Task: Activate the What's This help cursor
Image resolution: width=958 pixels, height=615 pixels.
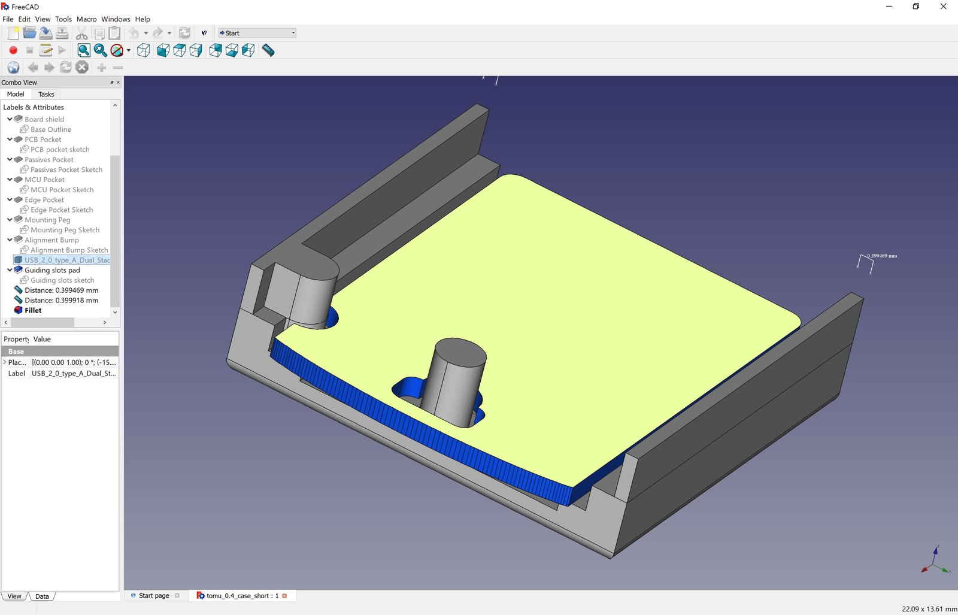Action: pyautogui.click(x=204, y=33)
